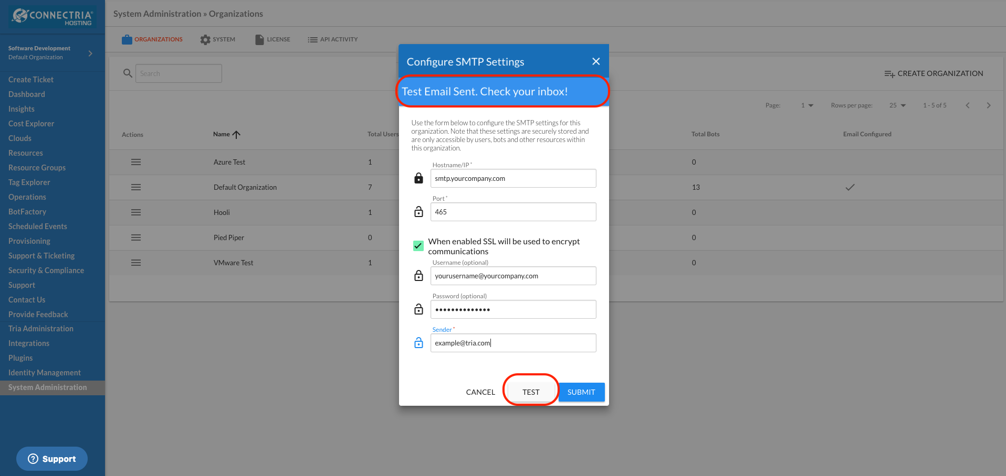
Task: Close the Configure SMTP Settings dialog
Action: pos(596,61)
